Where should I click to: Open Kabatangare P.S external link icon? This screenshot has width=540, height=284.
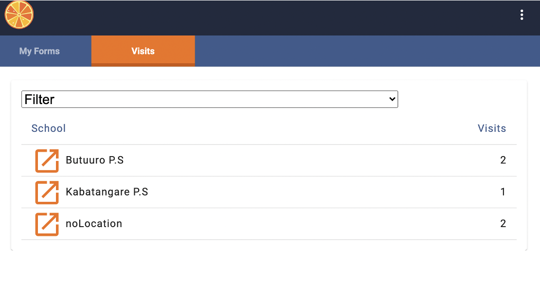pos(47,192)
